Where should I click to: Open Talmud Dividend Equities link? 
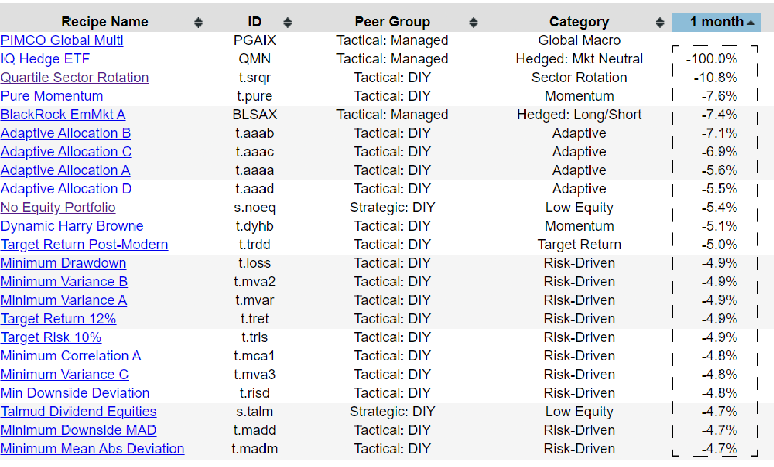(x=79, y=411)
